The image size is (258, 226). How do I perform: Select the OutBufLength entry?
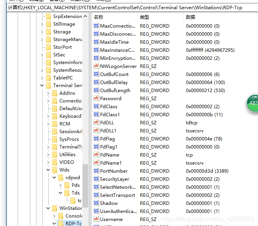tap(115, 91)
